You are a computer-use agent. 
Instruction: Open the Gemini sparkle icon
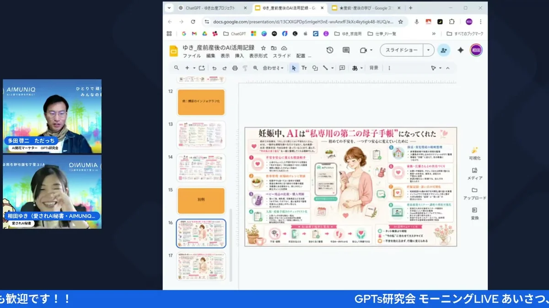(461, 50)
